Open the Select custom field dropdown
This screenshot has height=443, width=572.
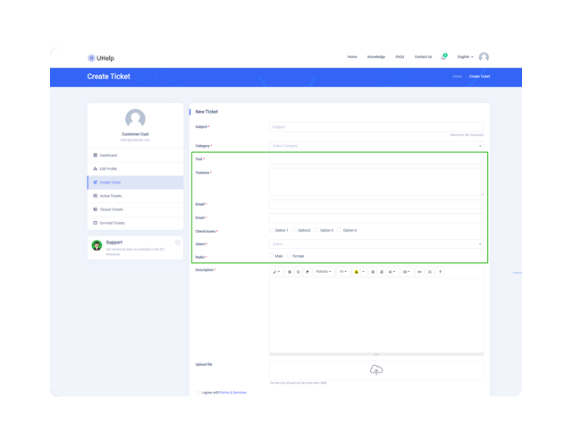click(376, 244)
